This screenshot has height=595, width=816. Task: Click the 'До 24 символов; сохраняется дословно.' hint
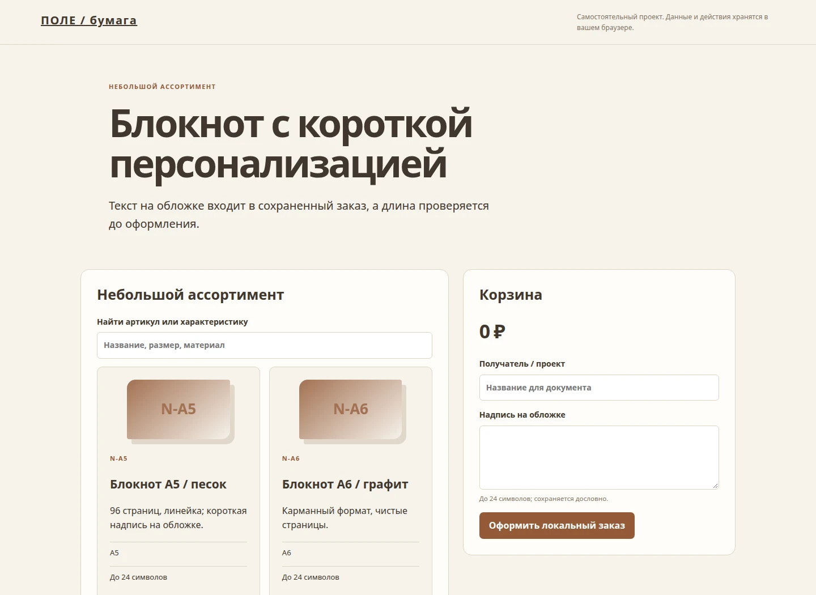[x=543, y=499]
